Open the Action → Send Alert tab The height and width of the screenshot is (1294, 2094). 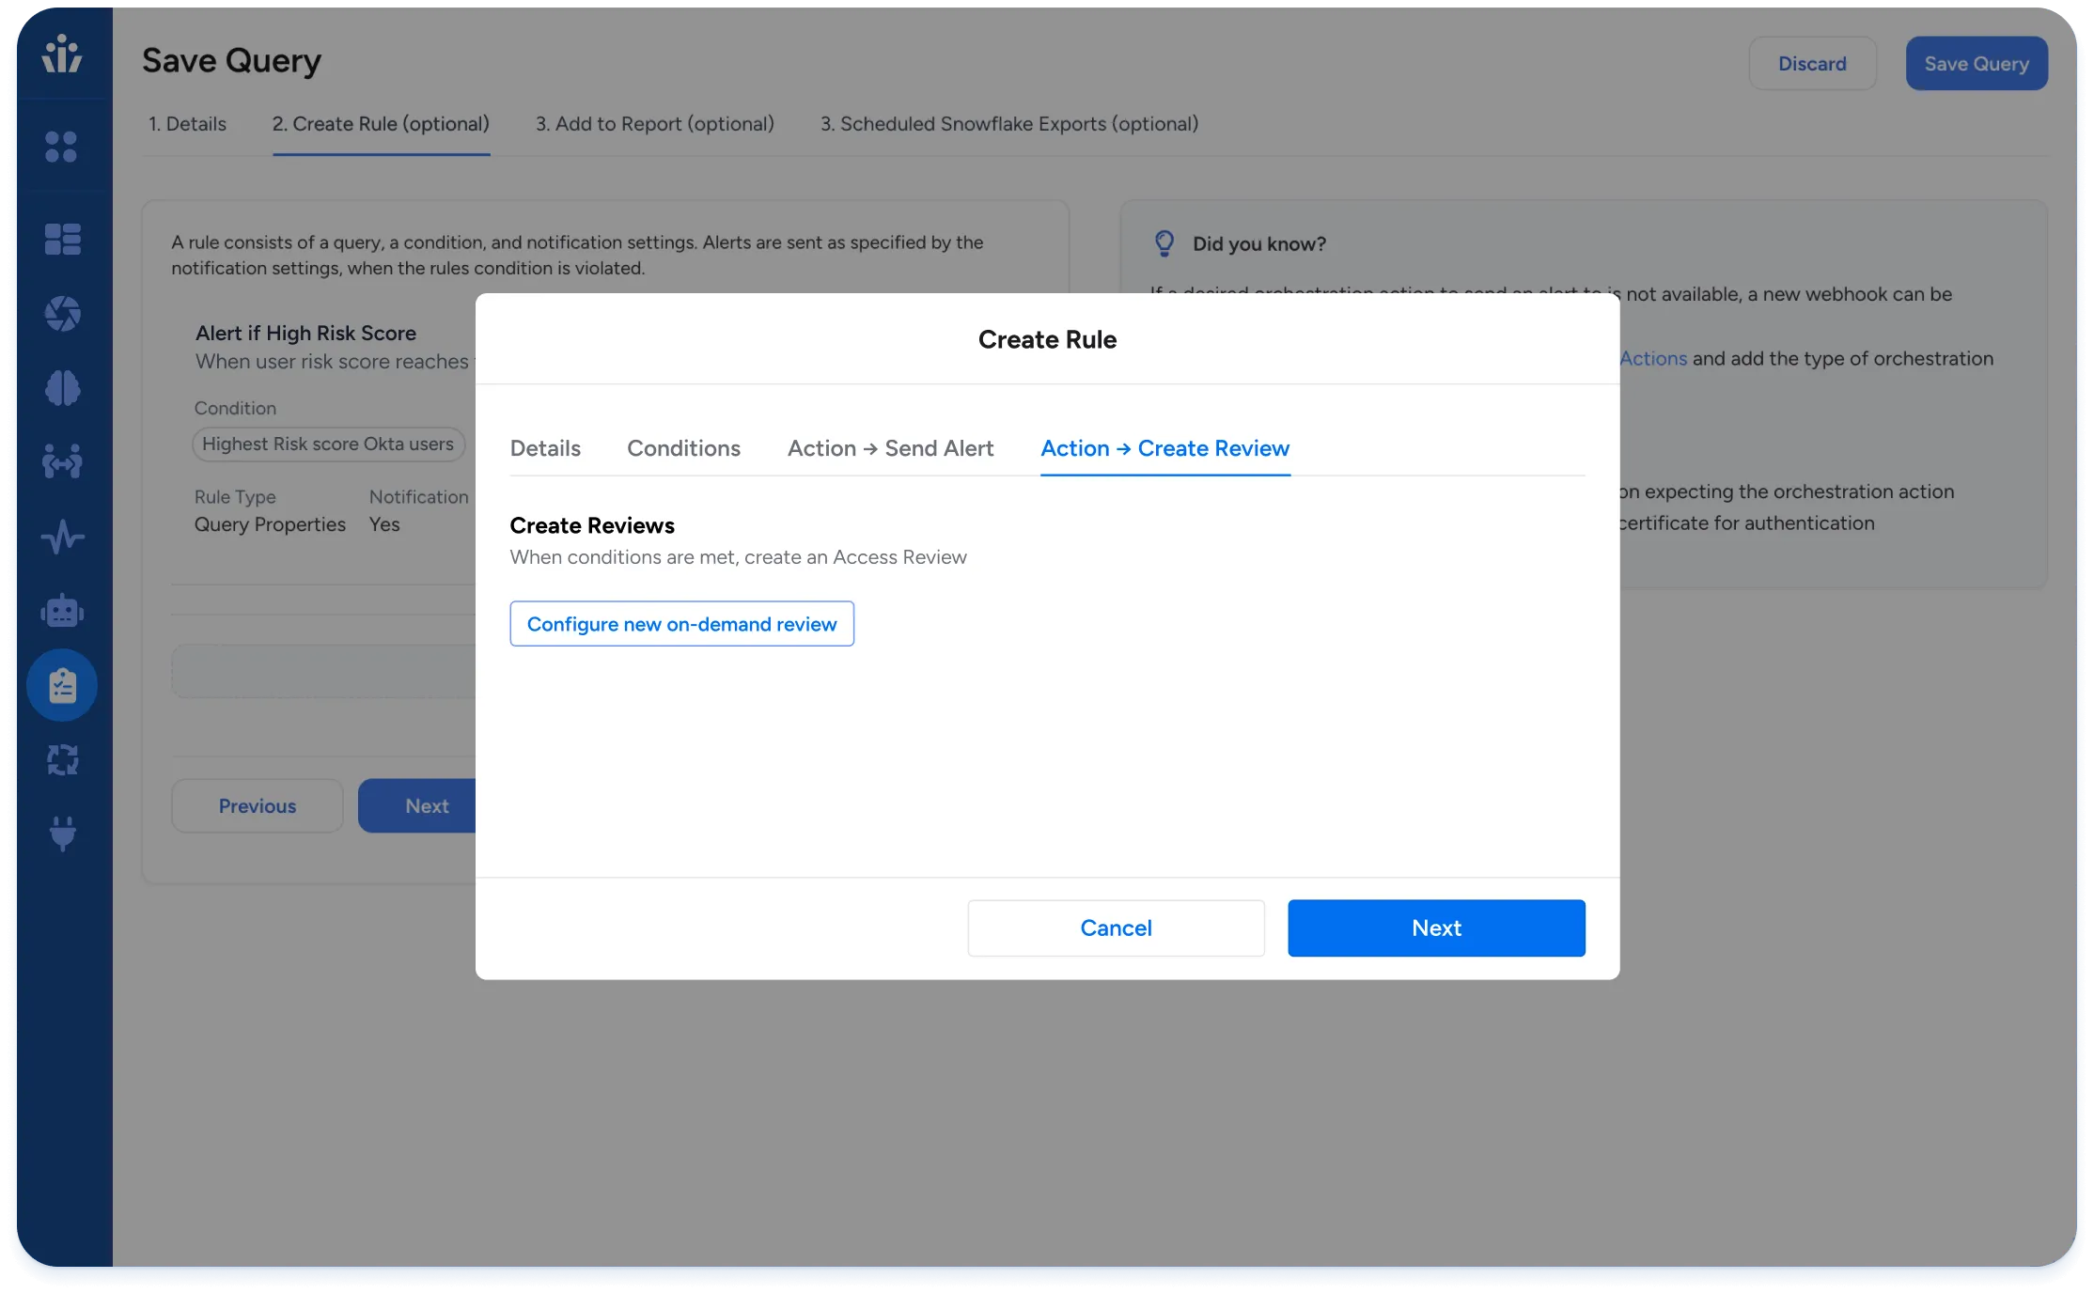click(890, 448)
